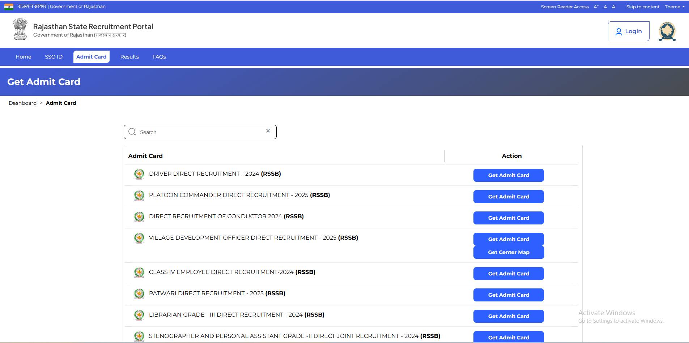
Task: Click the magnifying glass icon in the search bar
Action: click(x=132, y=132)
